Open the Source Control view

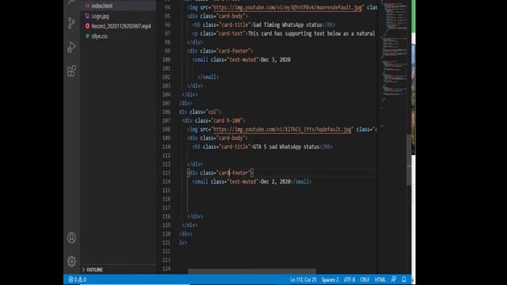[x=71, y=23]
